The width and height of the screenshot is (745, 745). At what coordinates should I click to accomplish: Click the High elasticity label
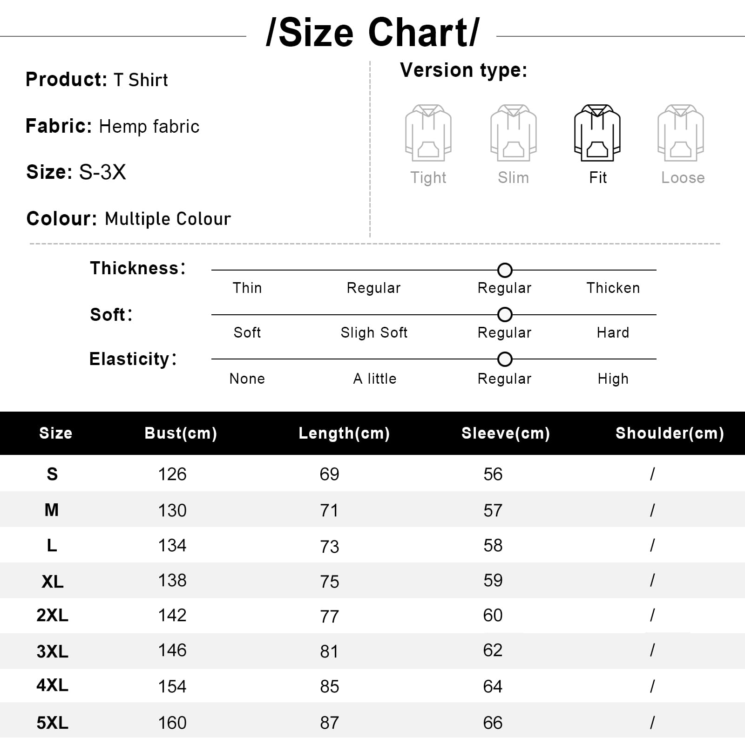613,379
